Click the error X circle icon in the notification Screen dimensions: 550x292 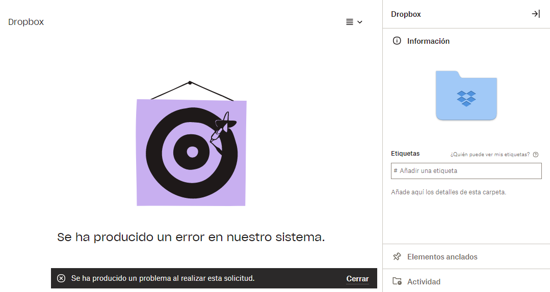point(61,278)
